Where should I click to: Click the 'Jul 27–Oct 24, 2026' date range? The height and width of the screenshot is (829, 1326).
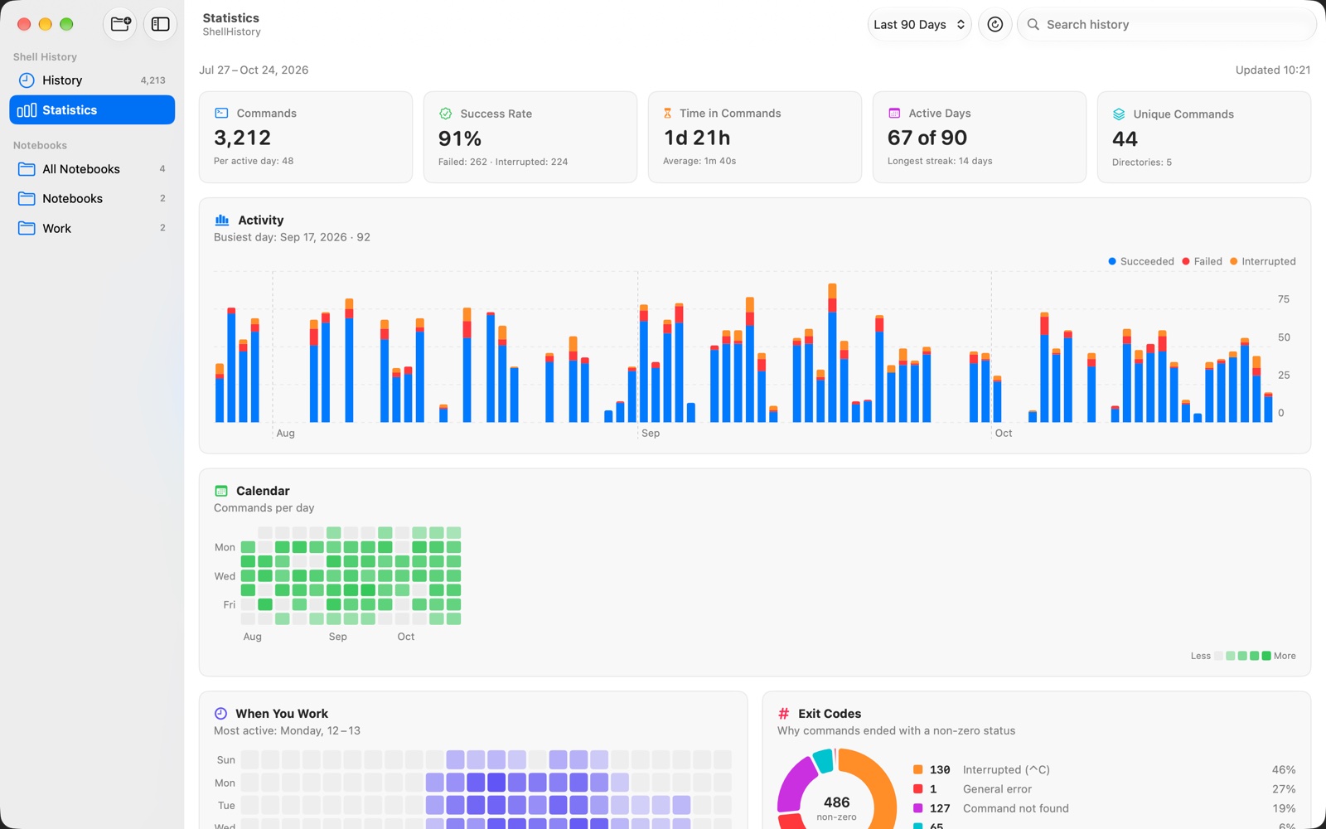click(254, 70)
